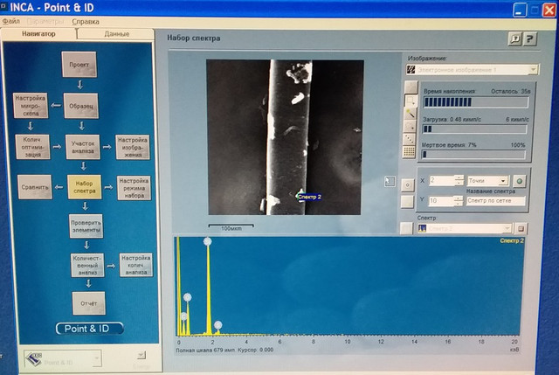Open Проверить элементы step
This screenshot has width=559, height=375.
(x=86, y=226)
